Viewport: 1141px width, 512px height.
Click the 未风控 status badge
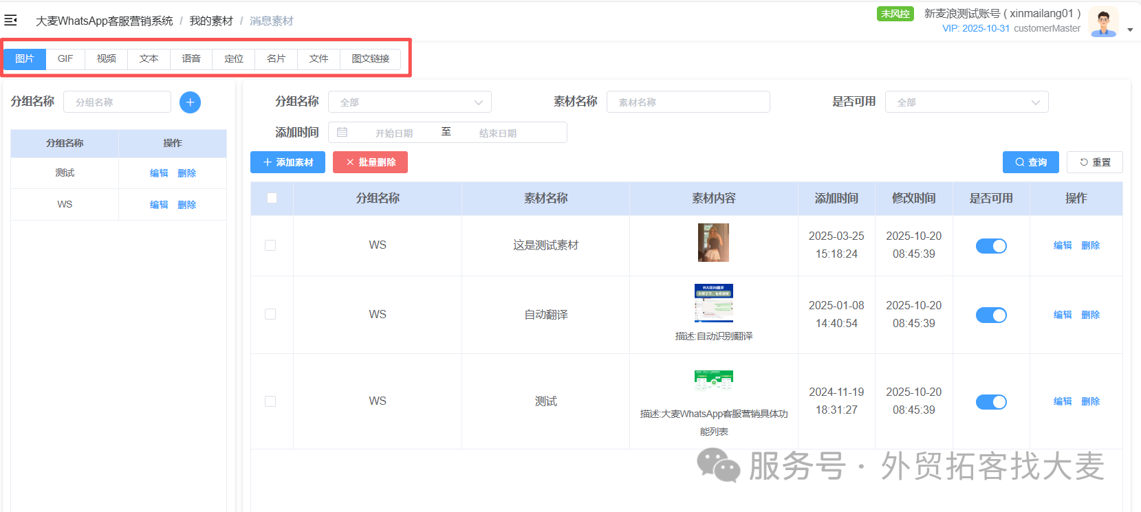(895, 14)
